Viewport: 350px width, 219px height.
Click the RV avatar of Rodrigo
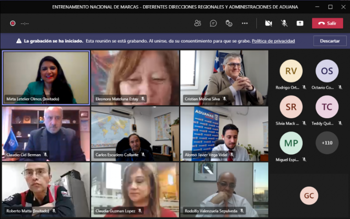point(291,71)
